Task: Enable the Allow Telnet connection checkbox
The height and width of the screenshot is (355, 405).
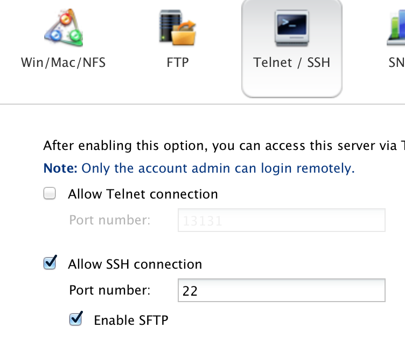Action: coord(50,193)
